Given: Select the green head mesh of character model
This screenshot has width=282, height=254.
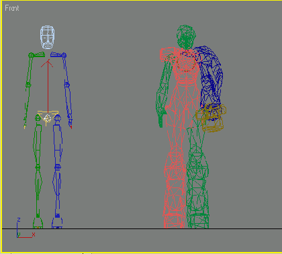Looking at the screenshot, I should pyautogui.click(x=186, y=37).
